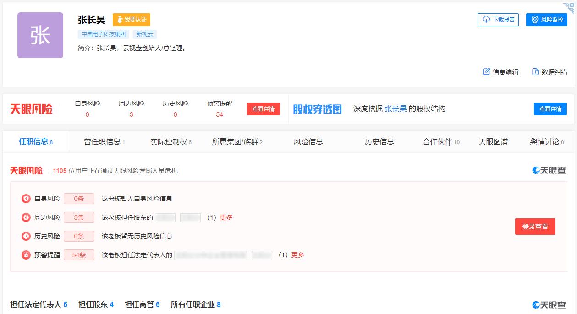Image resolution: width=577 pixels, height=314 pixels.
Task: Select the 所有任职企业 8 sub-tab
Action: pyautogui.click(x=196, y=304)
